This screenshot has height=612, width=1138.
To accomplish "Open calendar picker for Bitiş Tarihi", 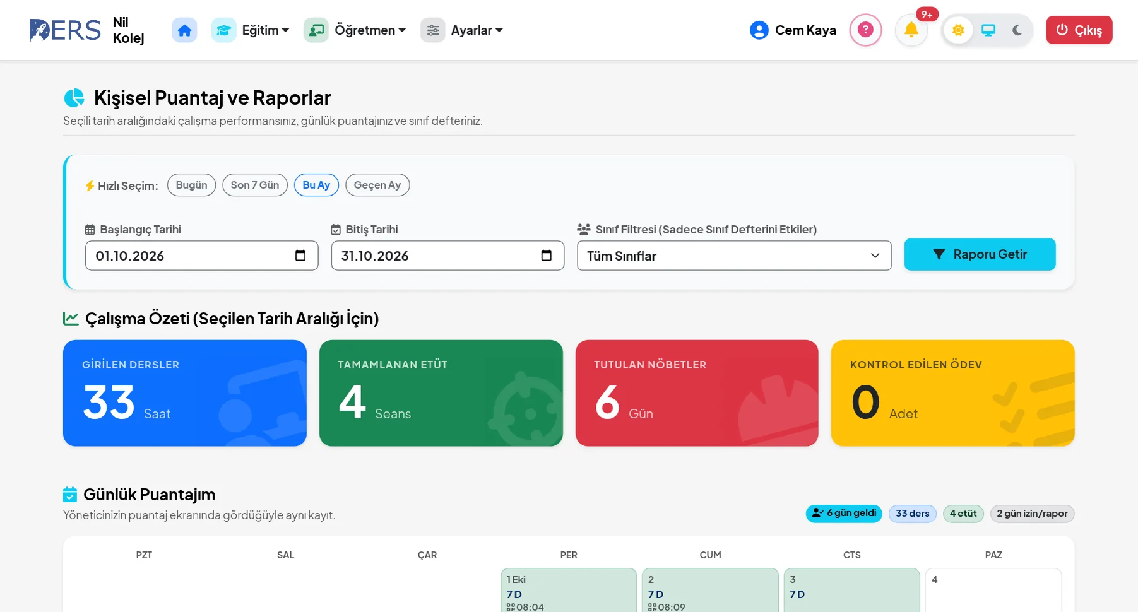I will pyautogui.click(x=547, y=256).
